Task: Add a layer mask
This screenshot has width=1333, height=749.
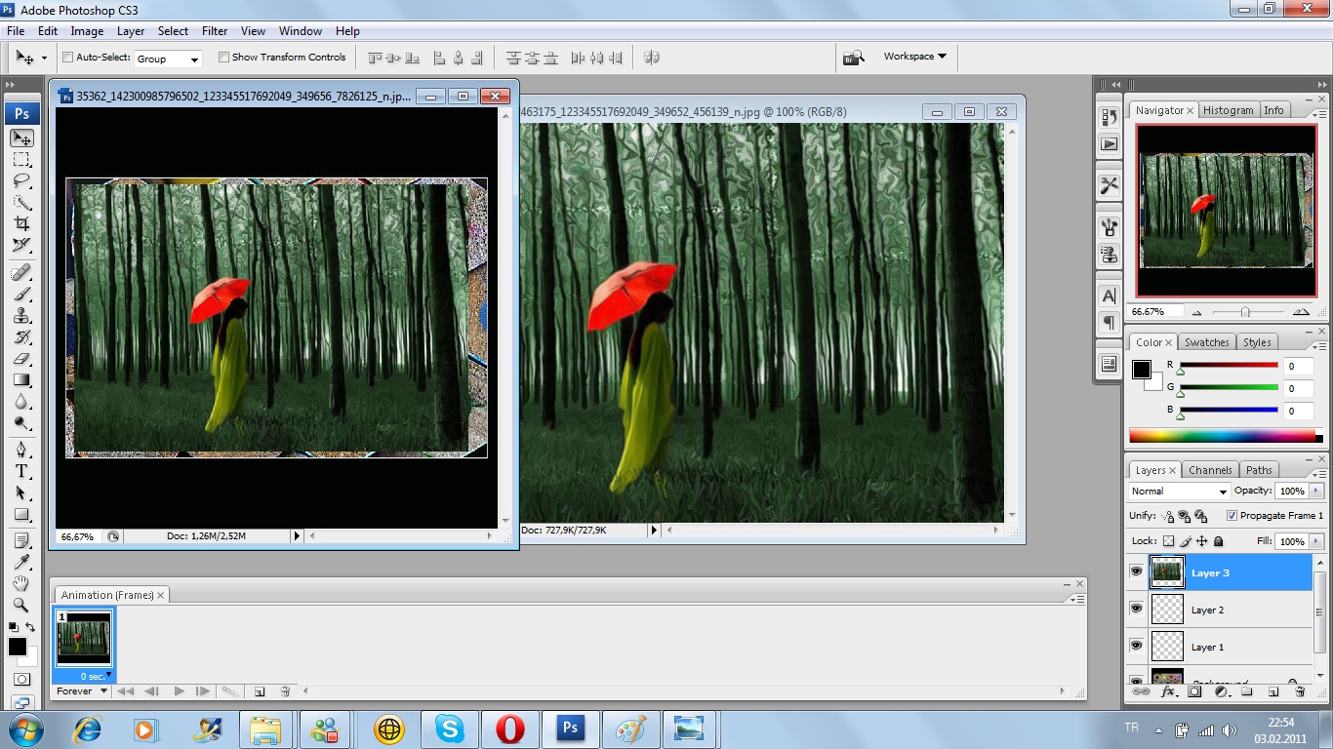Action: click(x=1193, y=691)
